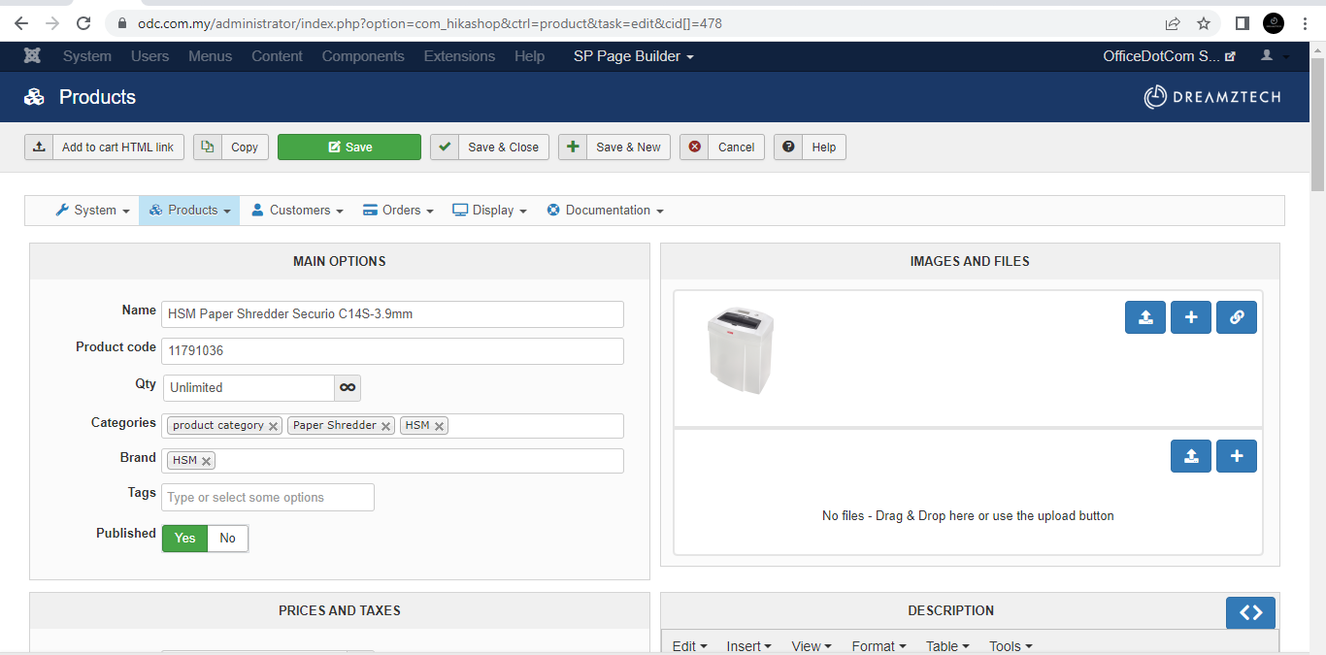1326x655 pixels.
Task: Click the Tags options field
Action: [x=268, y=497]
